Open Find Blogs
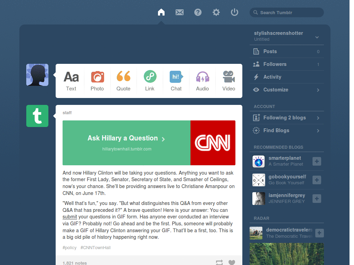The width and height of the screenshot is (354, 265). click(287, 130)
